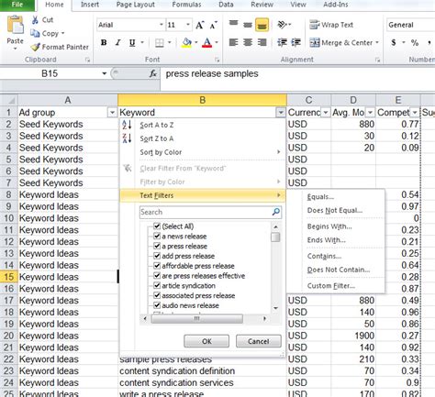Toggle Bold formatting
This screenshot has width=435, height=397.
(x=104, y=42)
